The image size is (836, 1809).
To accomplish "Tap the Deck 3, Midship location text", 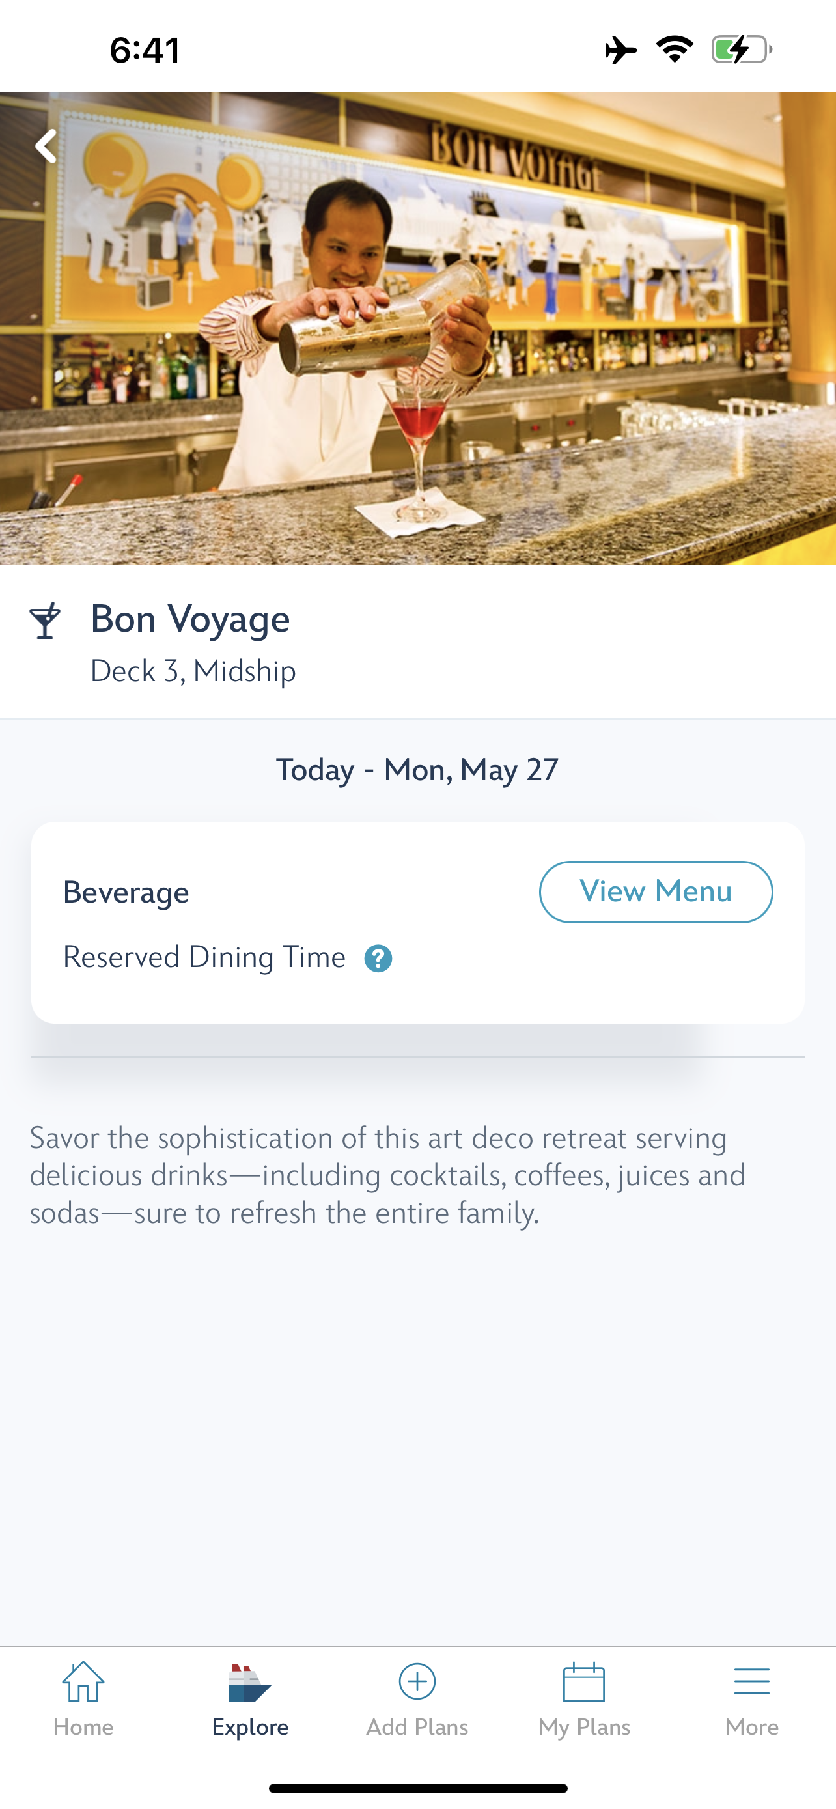I will tap(193, 671).
